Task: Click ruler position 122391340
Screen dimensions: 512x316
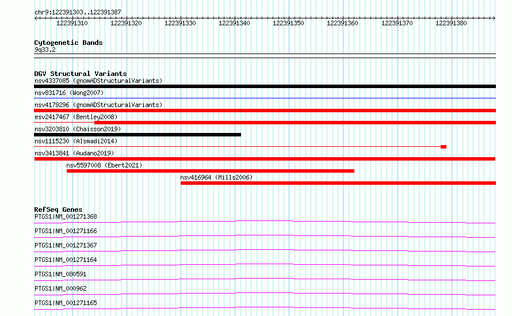Action: click(x=235, y=23)
